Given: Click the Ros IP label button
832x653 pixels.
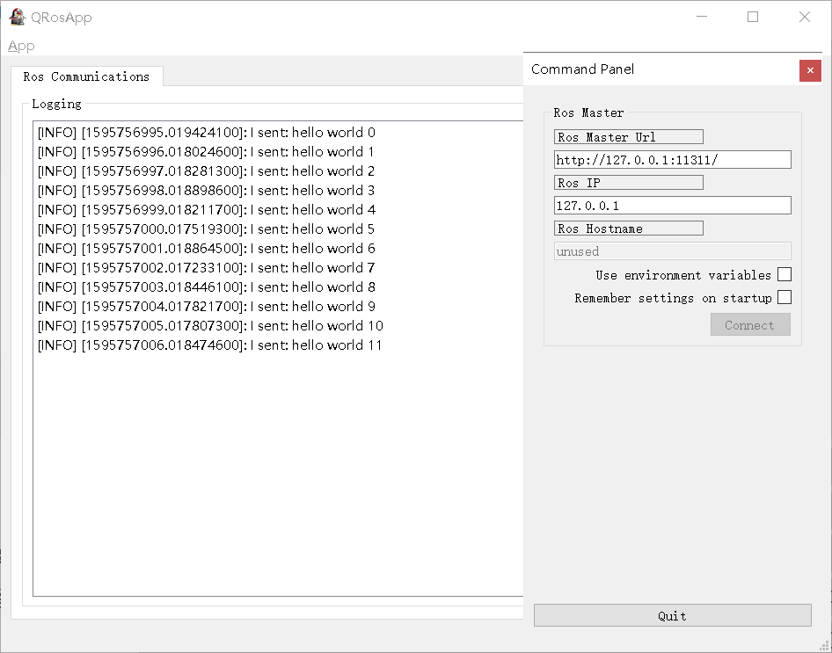Looking at the screenshot, I should pyautogui.click(x=628, y=182).
